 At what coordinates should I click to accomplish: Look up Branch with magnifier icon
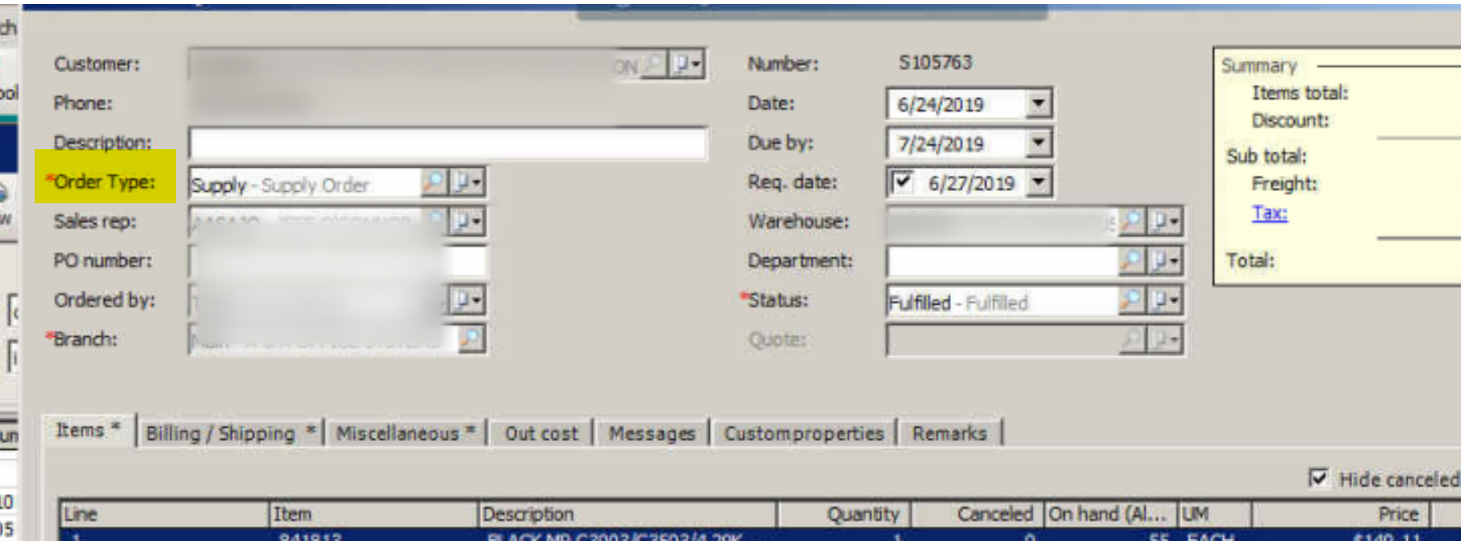[x=471, y=339]
